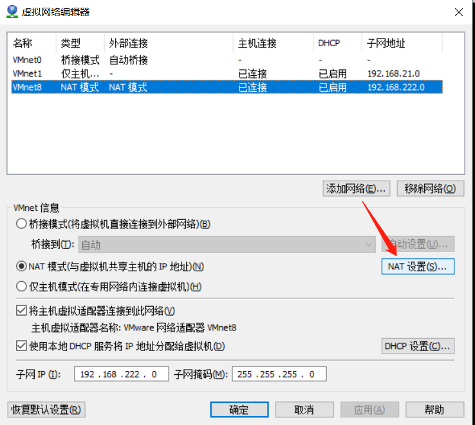475x425 pixels.
Task: Click the Virtual Network Editor title icon
Action: 12,12
